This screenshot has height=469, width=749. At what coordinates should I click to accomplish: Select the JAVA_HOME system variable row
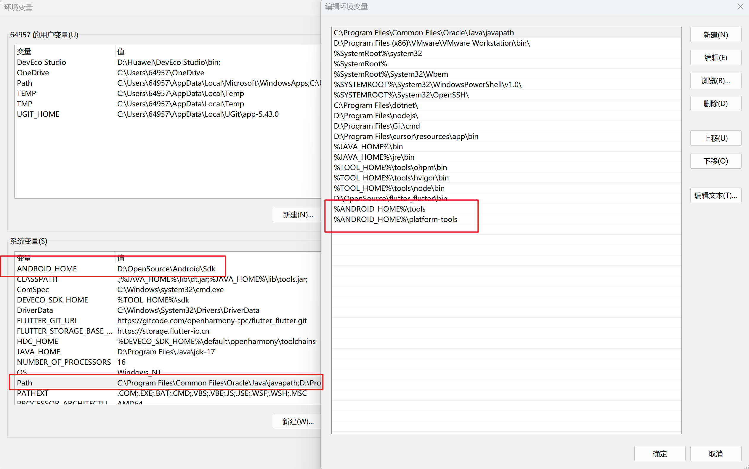pos(39,352)
